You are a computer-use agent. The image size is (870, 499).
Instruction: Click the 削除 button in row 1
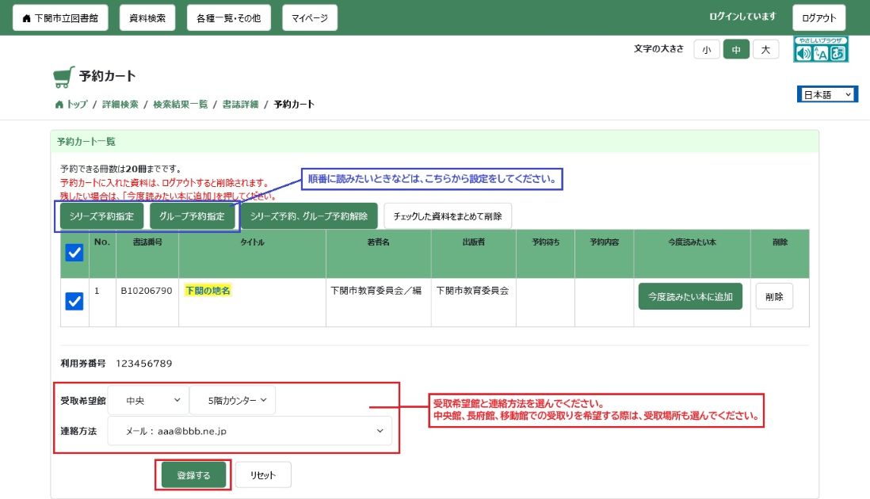pos(774,296)
